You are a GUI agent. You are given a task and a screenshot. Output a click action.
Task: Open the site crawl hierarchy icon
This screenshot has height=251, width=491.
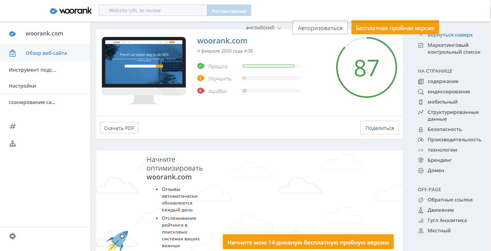(x=13, y=144)
